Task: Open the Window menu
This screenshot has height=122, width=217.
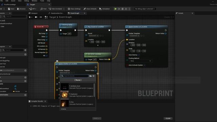Action: [x=35, y=1]
